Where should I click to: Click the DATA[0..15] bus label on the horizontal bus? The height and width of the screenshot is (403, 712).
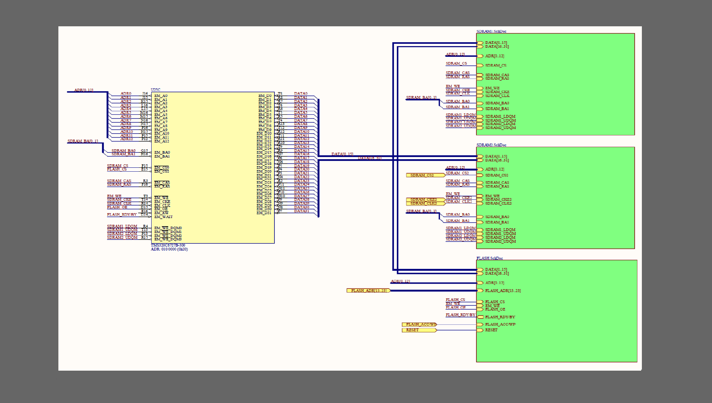[x=342, y=154]
